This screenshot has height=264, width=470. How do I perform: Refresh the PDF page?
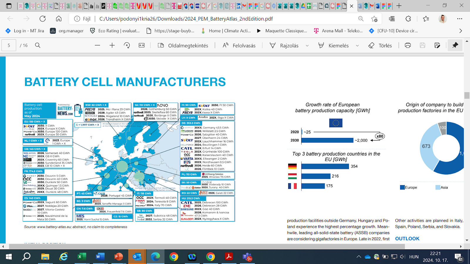(43, 19)
